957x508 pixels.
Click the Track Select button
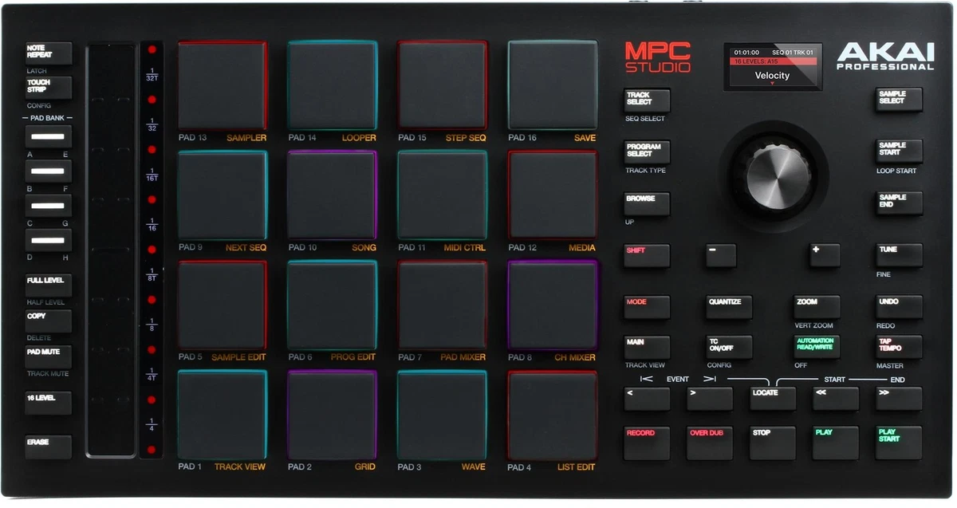(647, 100)
